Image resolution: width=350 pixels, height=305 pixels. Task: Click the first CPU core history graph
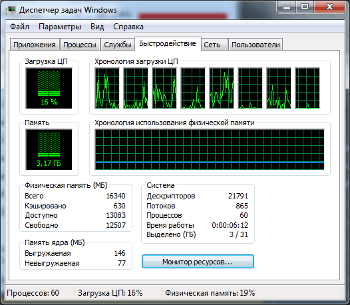coord(107,89)
